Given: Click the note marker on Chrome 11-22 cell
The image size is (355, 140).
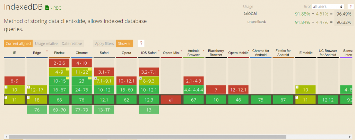Looking at the screenshot, I should (90, 69).
